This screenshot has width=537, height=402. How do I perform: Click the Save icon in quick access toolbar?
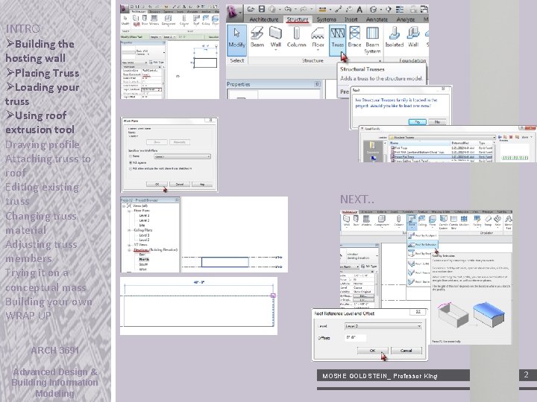[261, 9]
